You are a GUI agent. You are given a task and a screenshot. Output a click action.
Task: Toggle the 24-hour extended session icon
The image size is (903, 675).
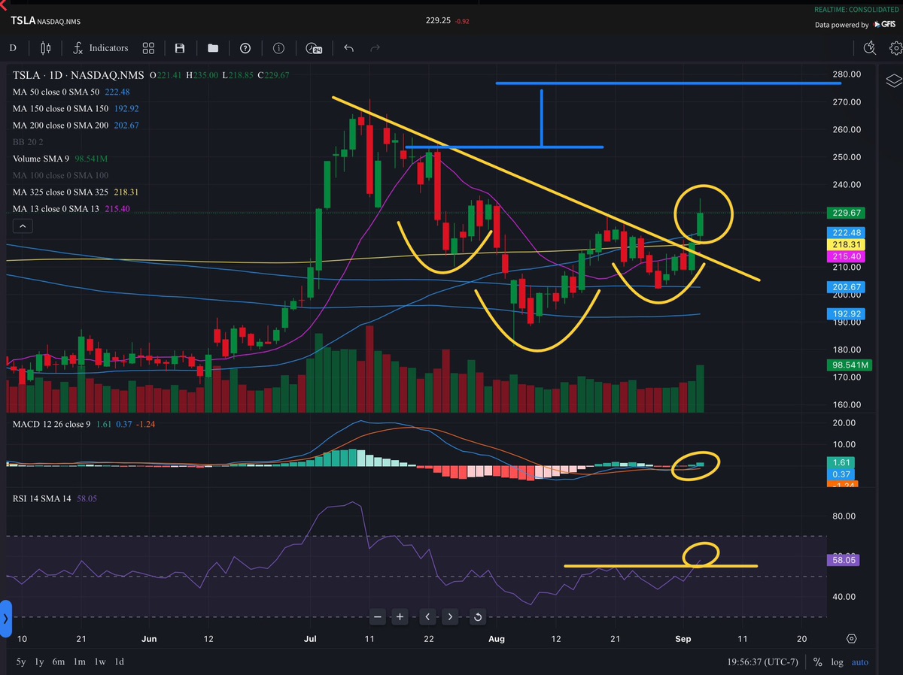[x=315, y=48]
